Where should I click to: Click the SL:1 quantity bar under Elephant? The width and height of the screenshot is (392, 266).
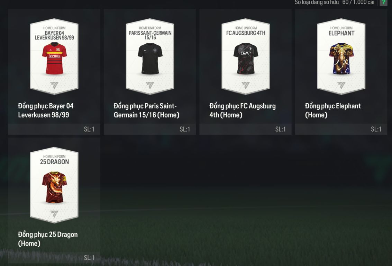coord(341,129)
